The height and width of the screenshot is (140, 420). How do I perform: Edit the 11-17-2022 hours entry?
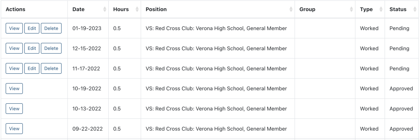tap(32, 69)
